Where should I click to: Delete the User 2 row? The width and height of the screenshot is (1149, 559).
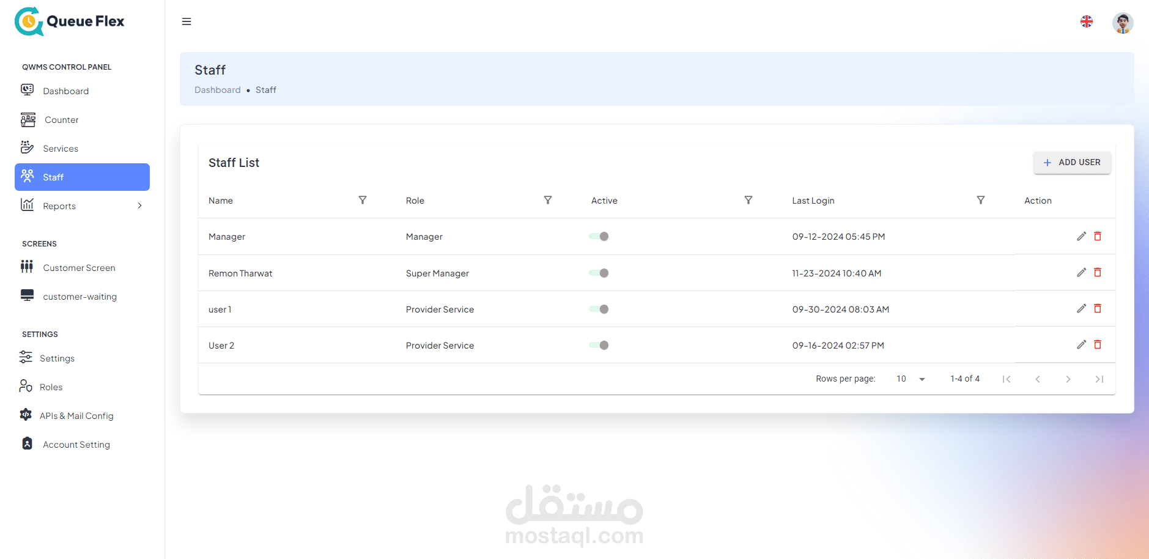click(x=1098, y=344)
